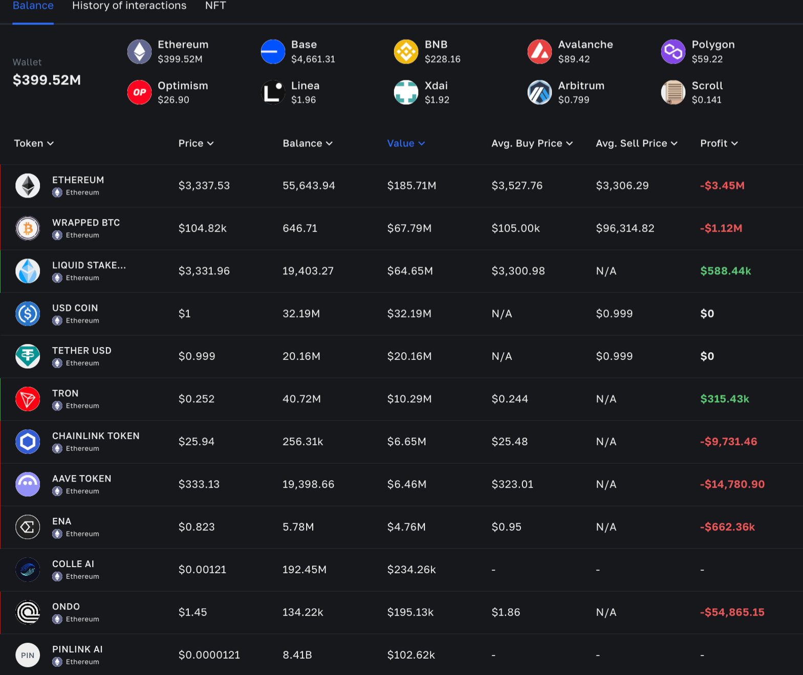Select the Avalanche network icon
The image size is (803, 675).
pyautogui.click(x=539, y=52)
